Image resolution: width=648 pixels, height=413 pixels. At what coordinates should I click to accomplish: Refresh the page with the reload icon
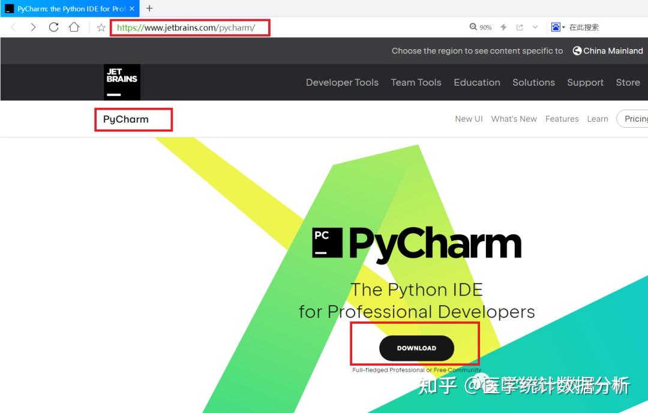[x=53, y=26]
